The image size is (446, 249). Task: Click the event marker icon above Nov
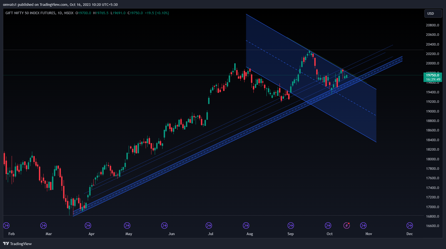tap(363, 225)
